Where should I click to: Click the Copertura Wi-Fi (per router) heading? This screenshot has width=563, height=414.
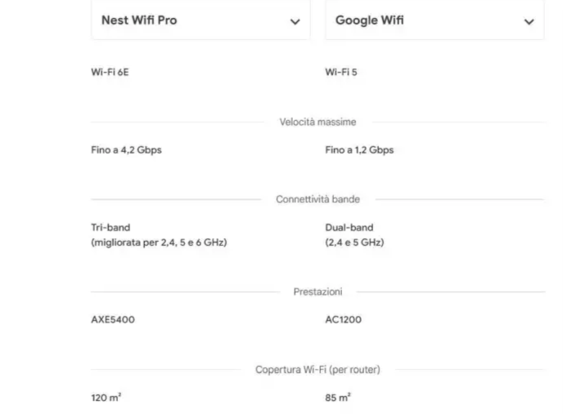(x=318, y=370)
